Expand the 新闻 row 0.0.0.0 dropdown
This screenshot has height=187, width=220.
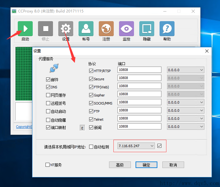(185, 127)
